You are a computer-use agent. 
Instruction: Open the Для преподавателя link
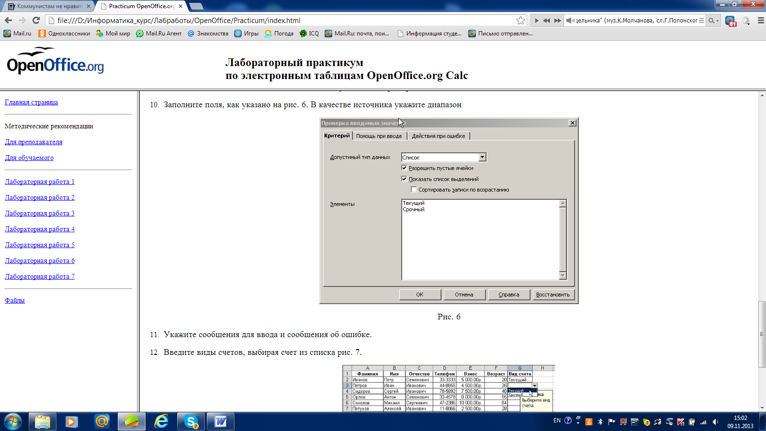[x=34, y=142]
